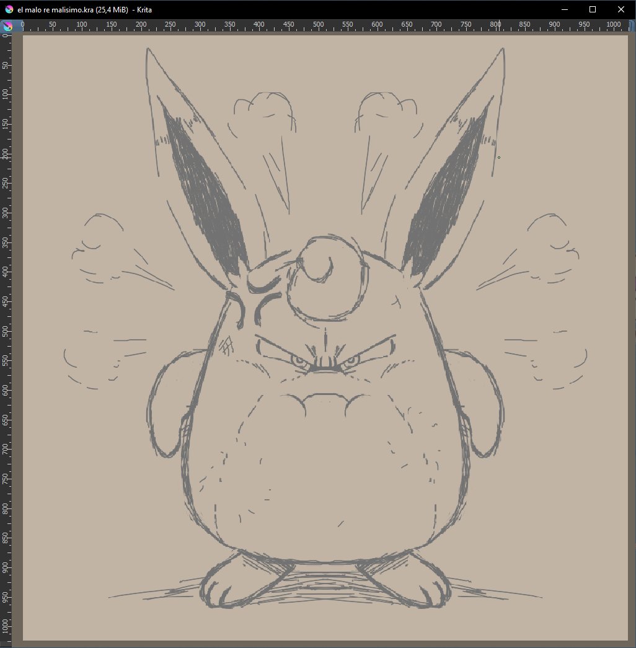Close the Krita window

point(621,9)
